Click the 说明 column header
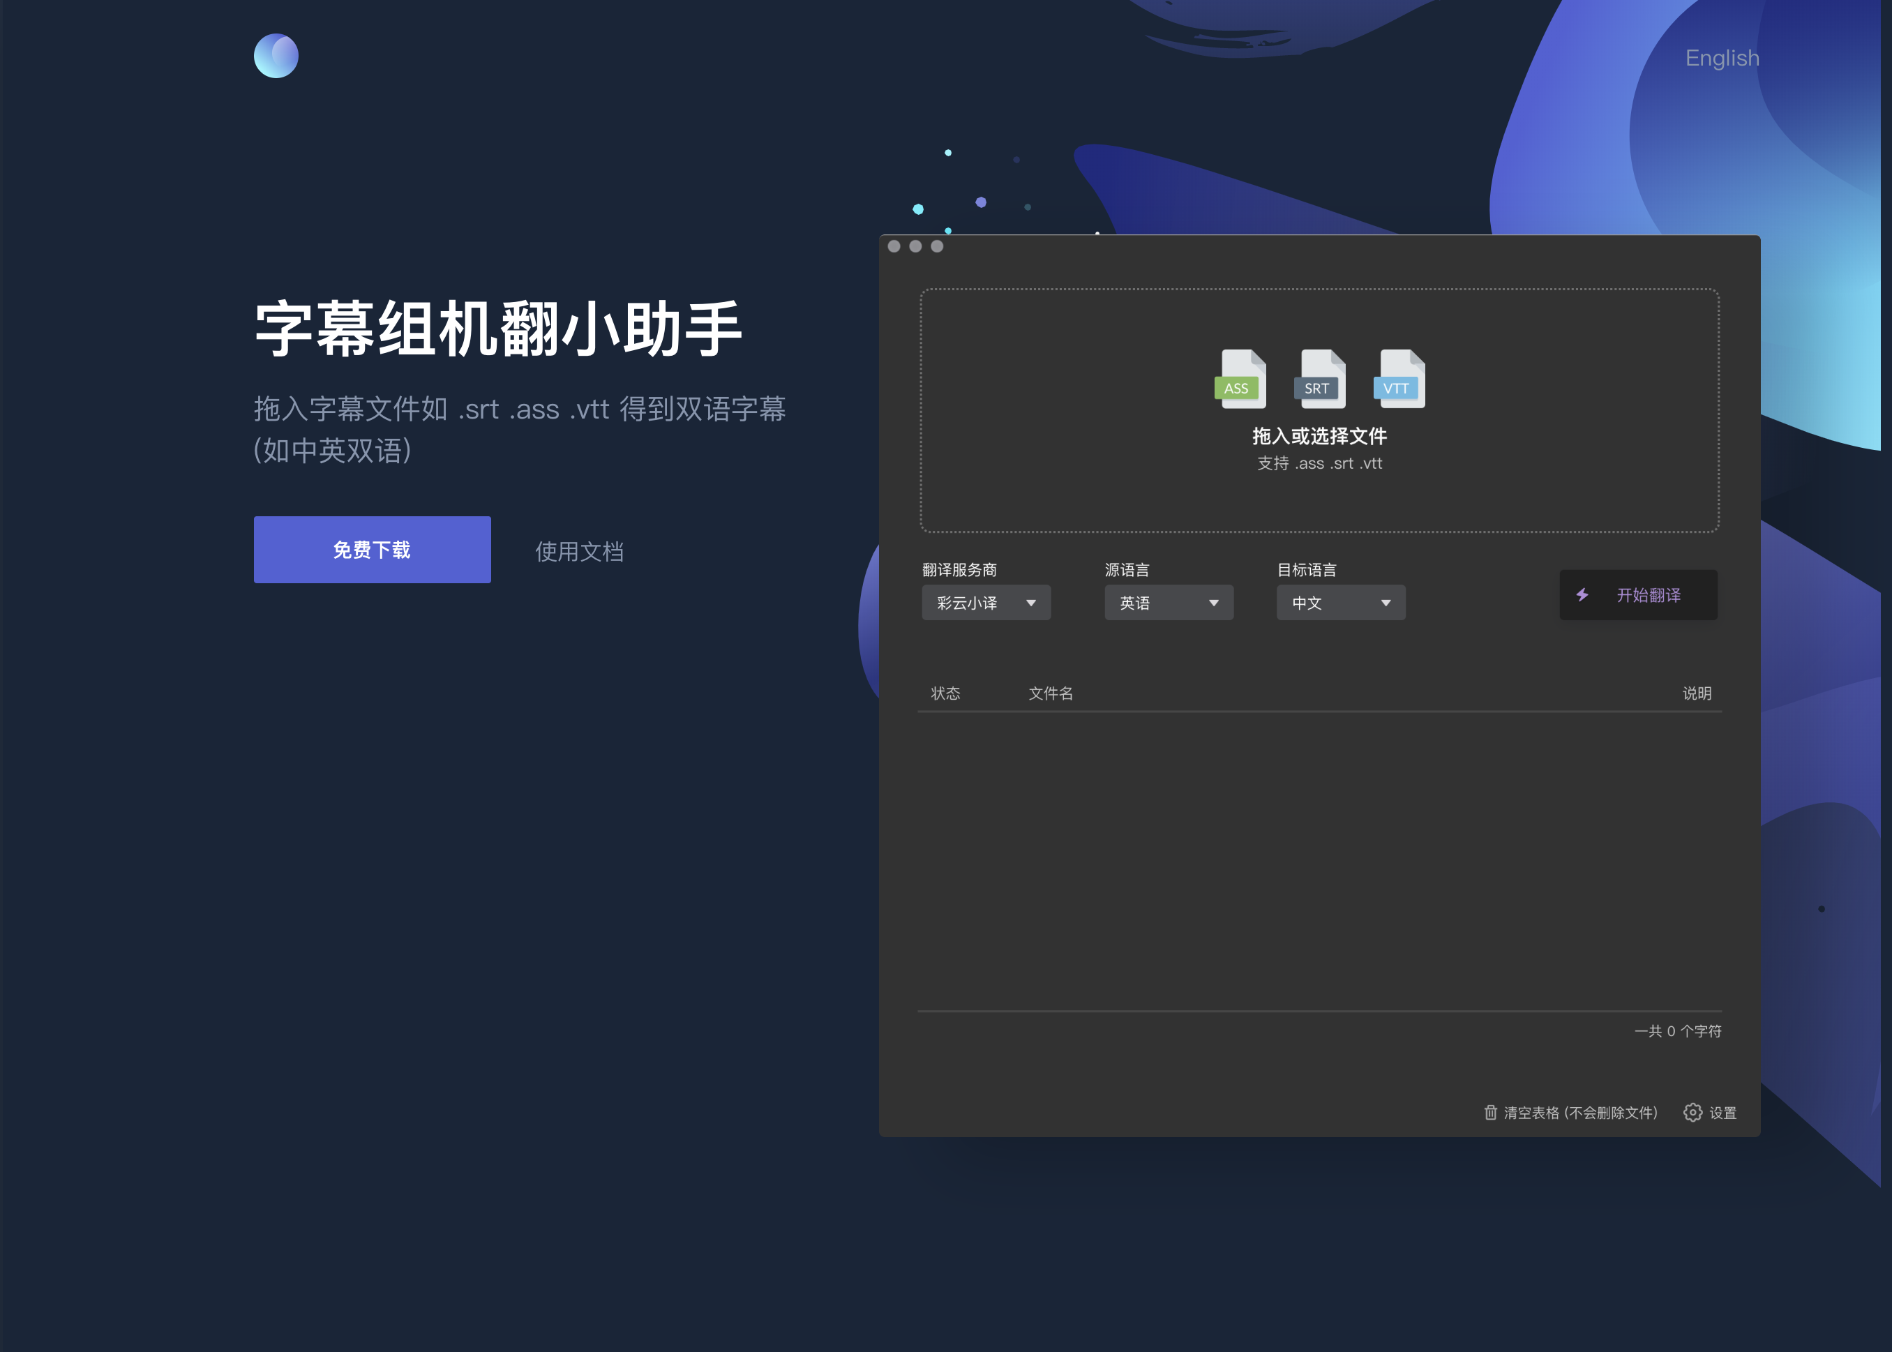The image size is (1892, 1352). [x=1697, y=693]
